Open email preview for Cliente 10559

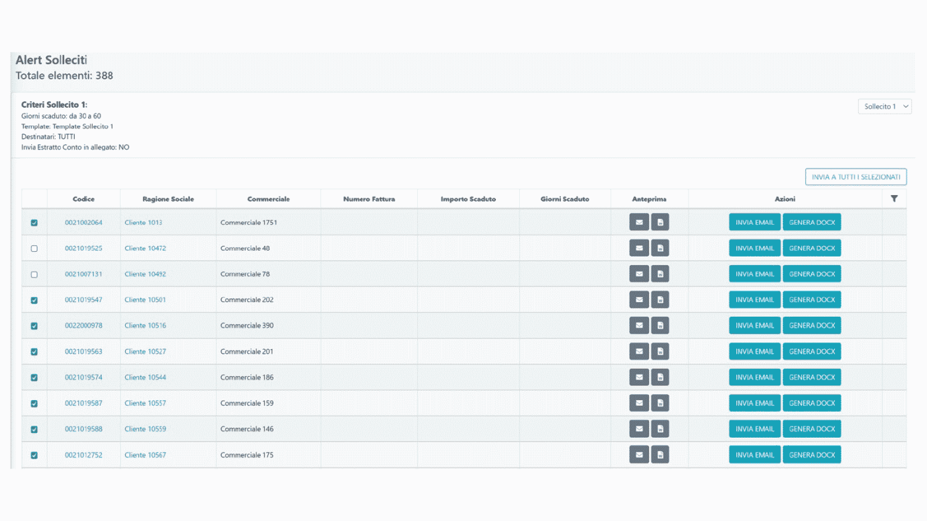pos(639,428)
